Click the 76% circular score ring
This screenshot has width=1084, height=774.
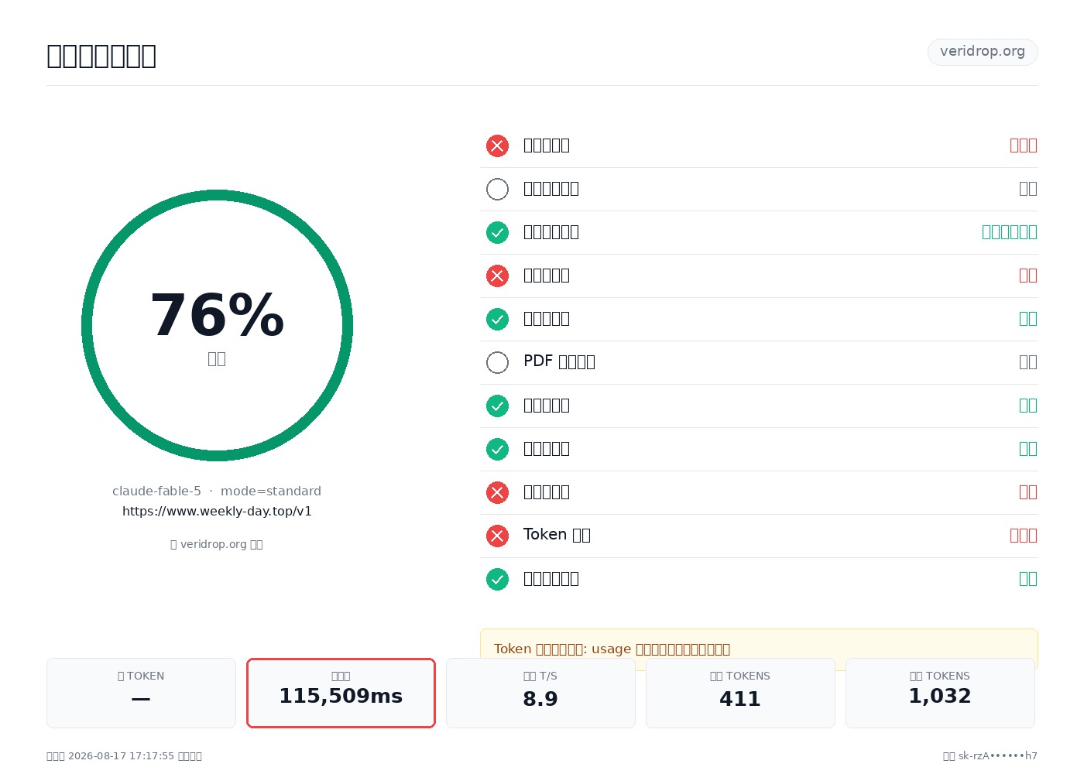(x=217, y=325)
